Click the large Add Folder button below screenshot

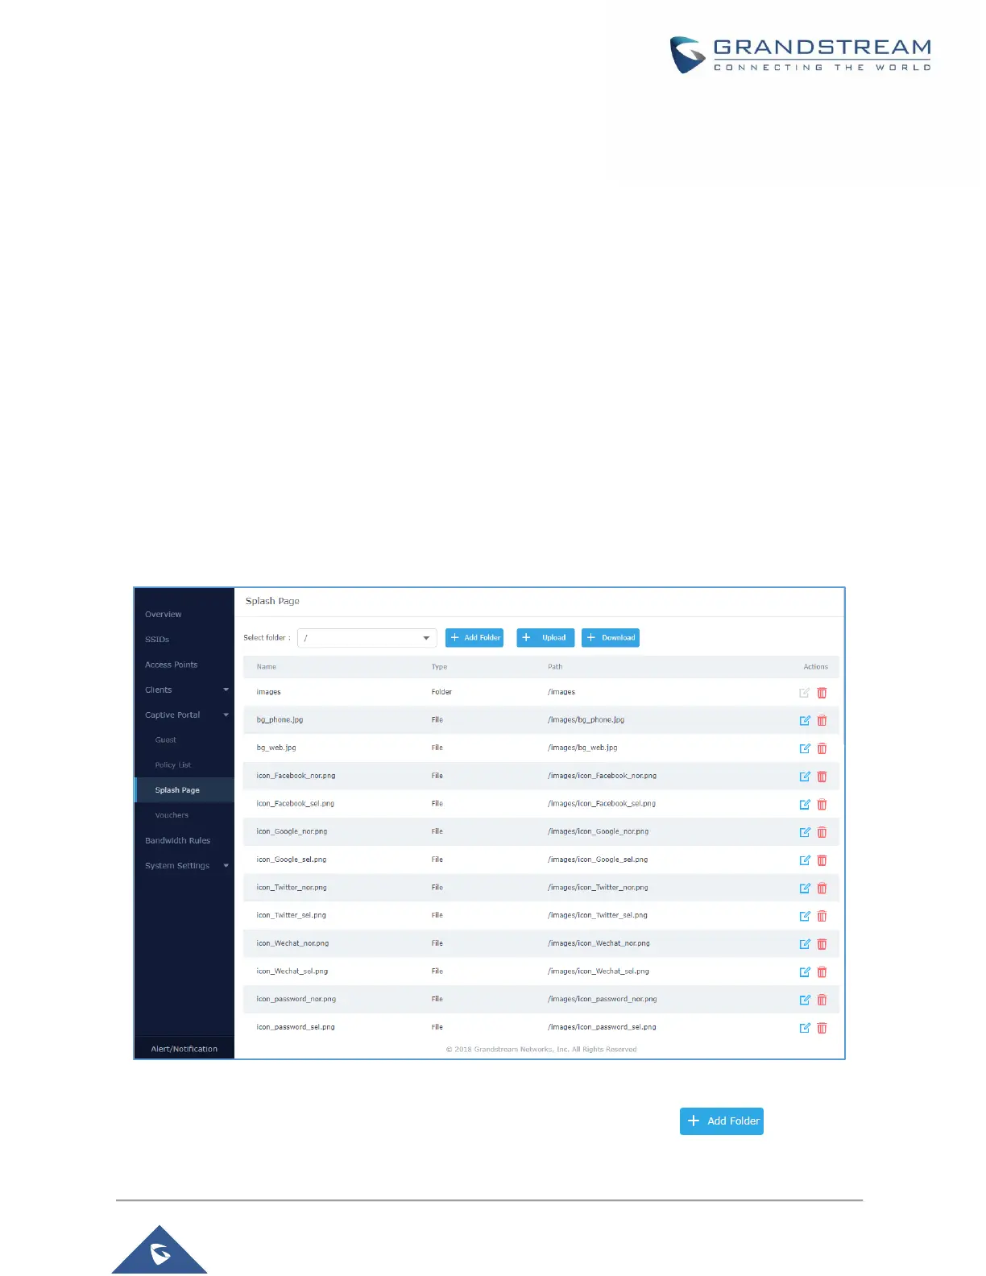722,1121
